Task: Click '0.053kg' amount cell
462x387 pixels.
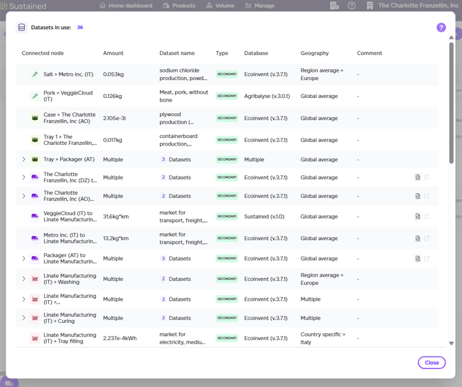Action: click(x=114, y=75)
